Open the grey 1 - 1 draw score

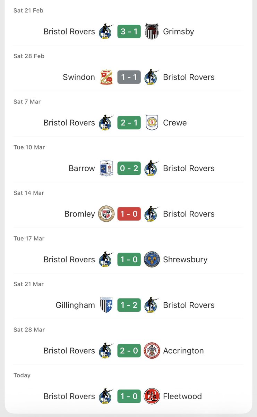pyautogui.click(x=129, y=77)
